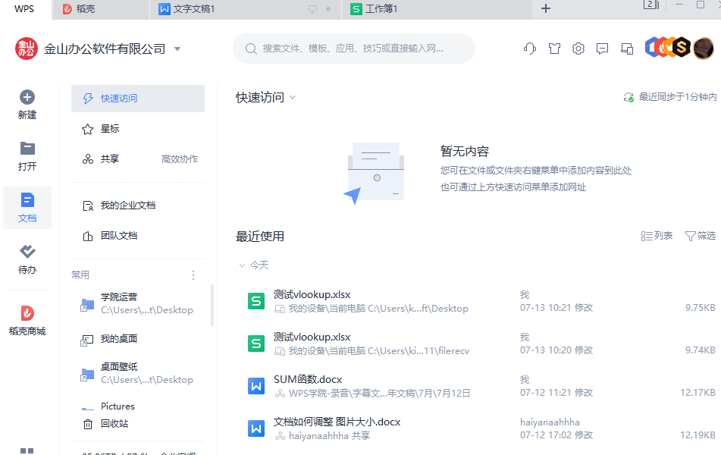Open the 待办 to-do icon
721x455 pixels.
pyautogui.click(x=27, y=252)
